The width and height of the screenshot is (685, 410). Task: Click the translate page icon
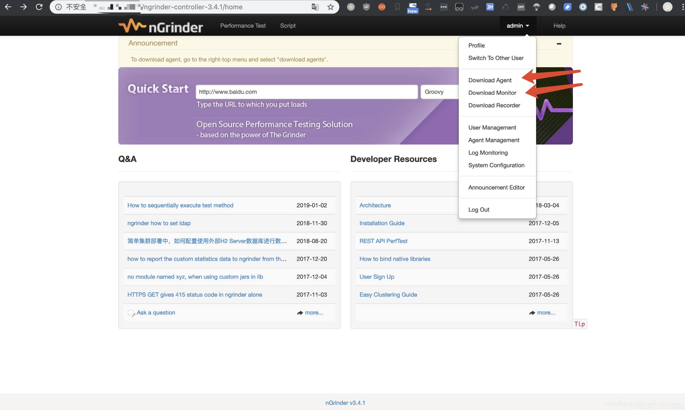(315, 7)
